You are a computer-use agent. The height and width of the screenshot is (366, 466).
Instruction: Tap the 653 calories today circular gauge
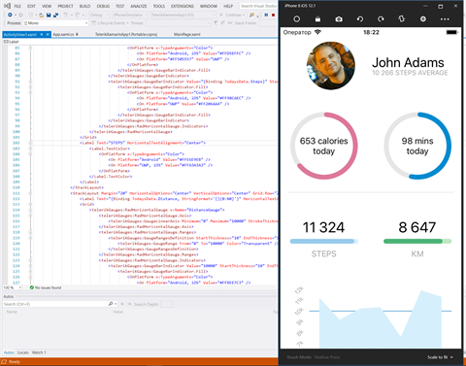[x=323, y=146]
